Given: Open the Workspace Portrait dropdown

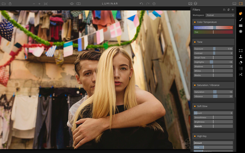Looking at the screenshot, I should 220,15.
